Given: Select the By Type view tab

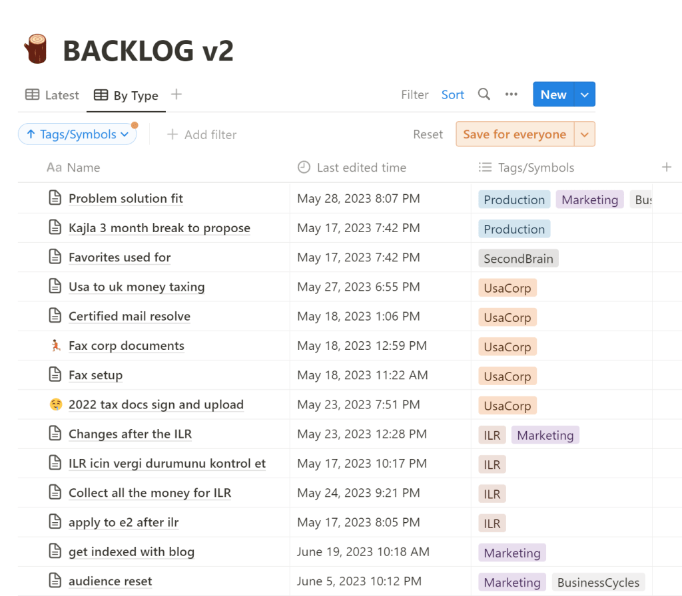Looking at the screenshot, I should (x=126, y=95).
